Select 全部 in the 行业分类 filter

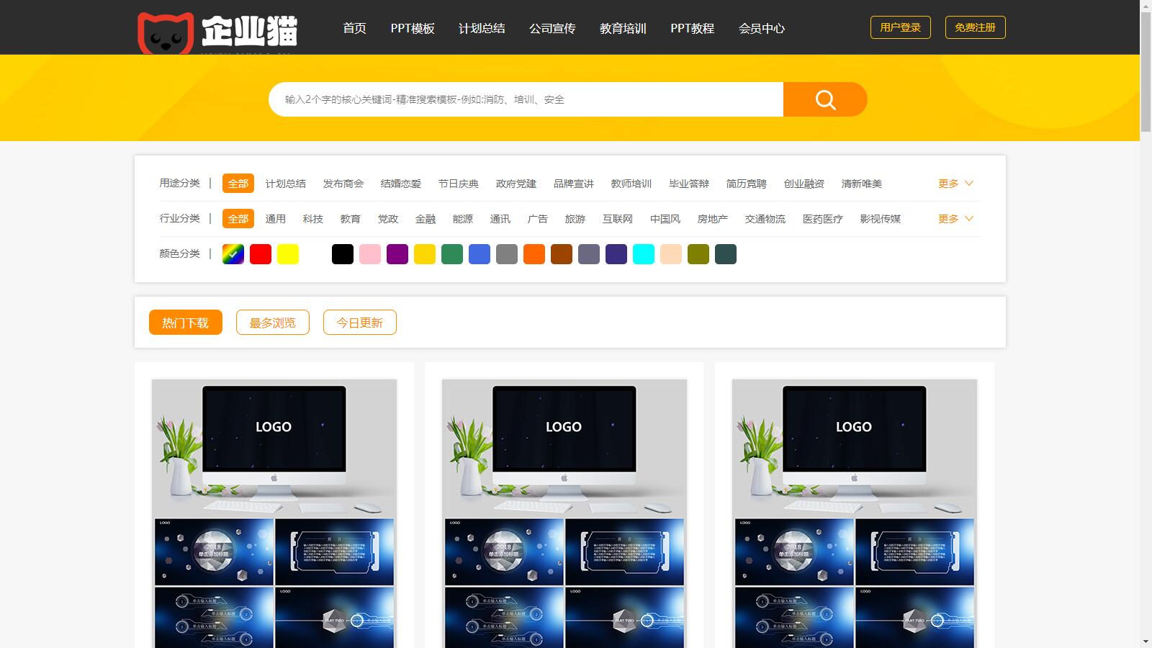pos(238,219)
